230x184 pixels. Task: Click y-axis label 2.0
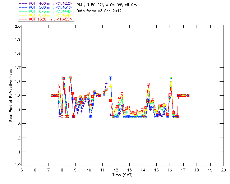click(18, 27)
